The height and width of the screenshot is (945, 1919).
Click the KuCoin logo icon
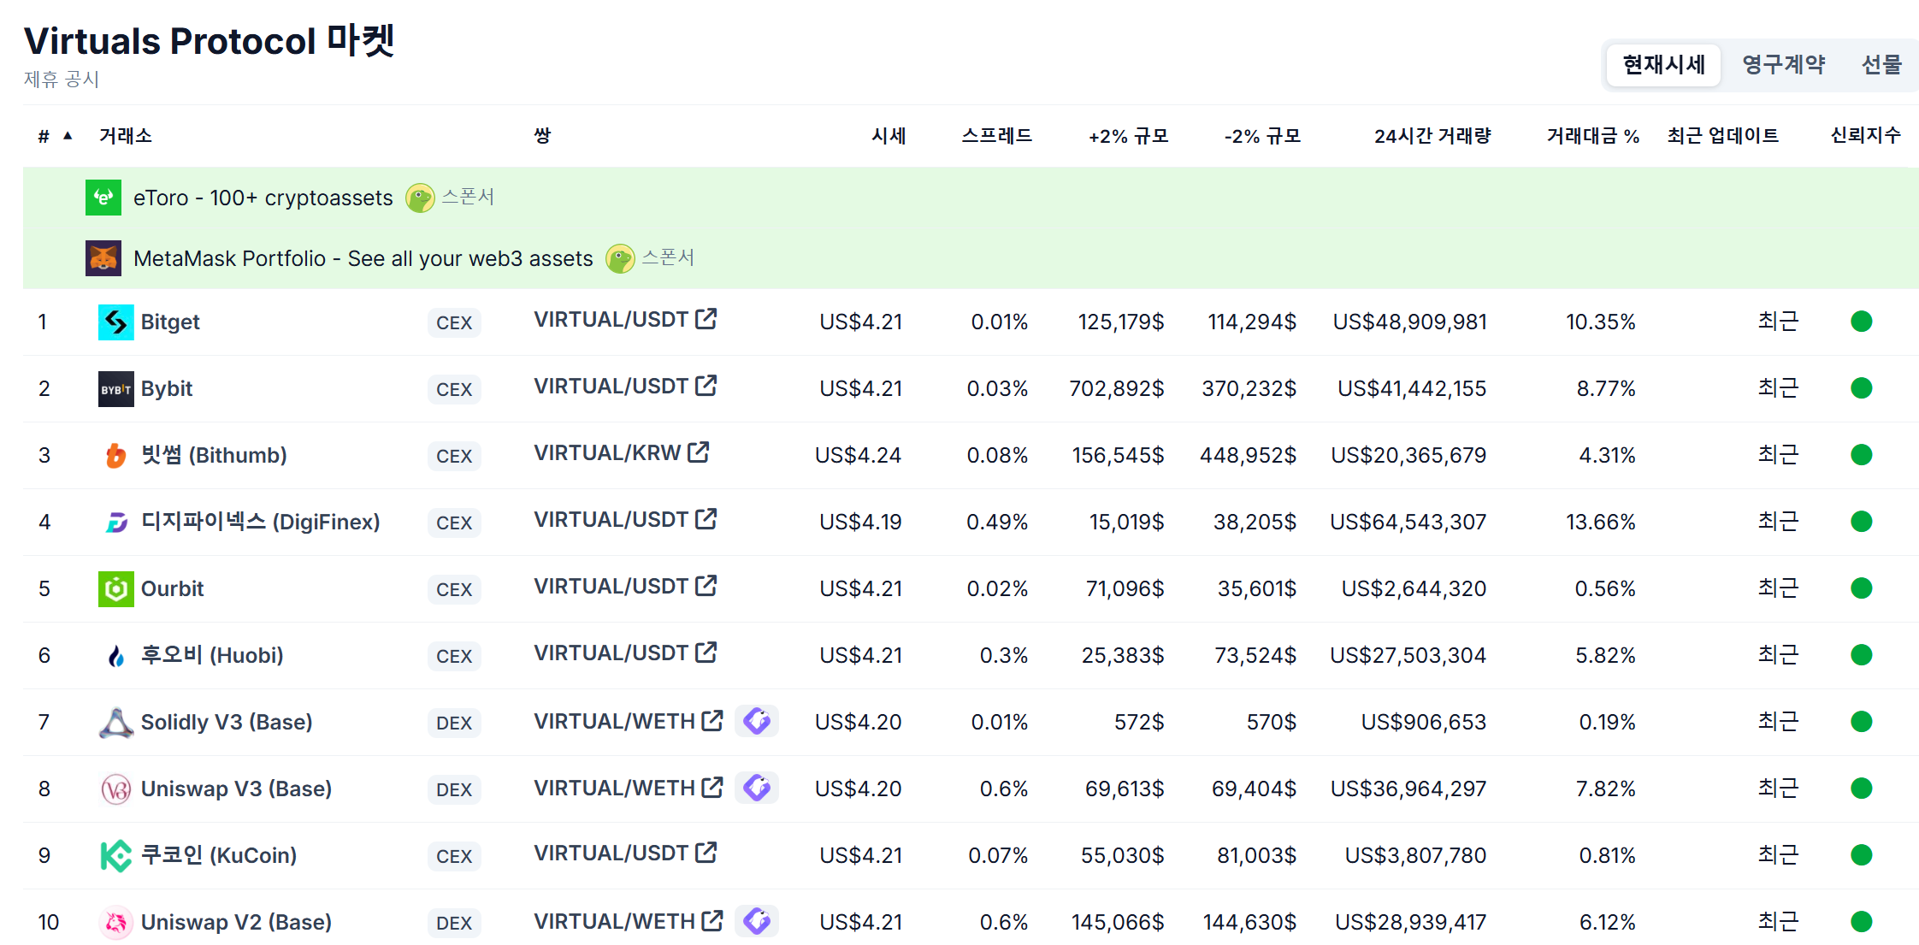tap(115, 856)
